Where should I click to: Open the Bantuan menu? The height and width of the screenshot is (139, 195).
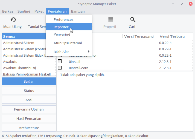78,11
